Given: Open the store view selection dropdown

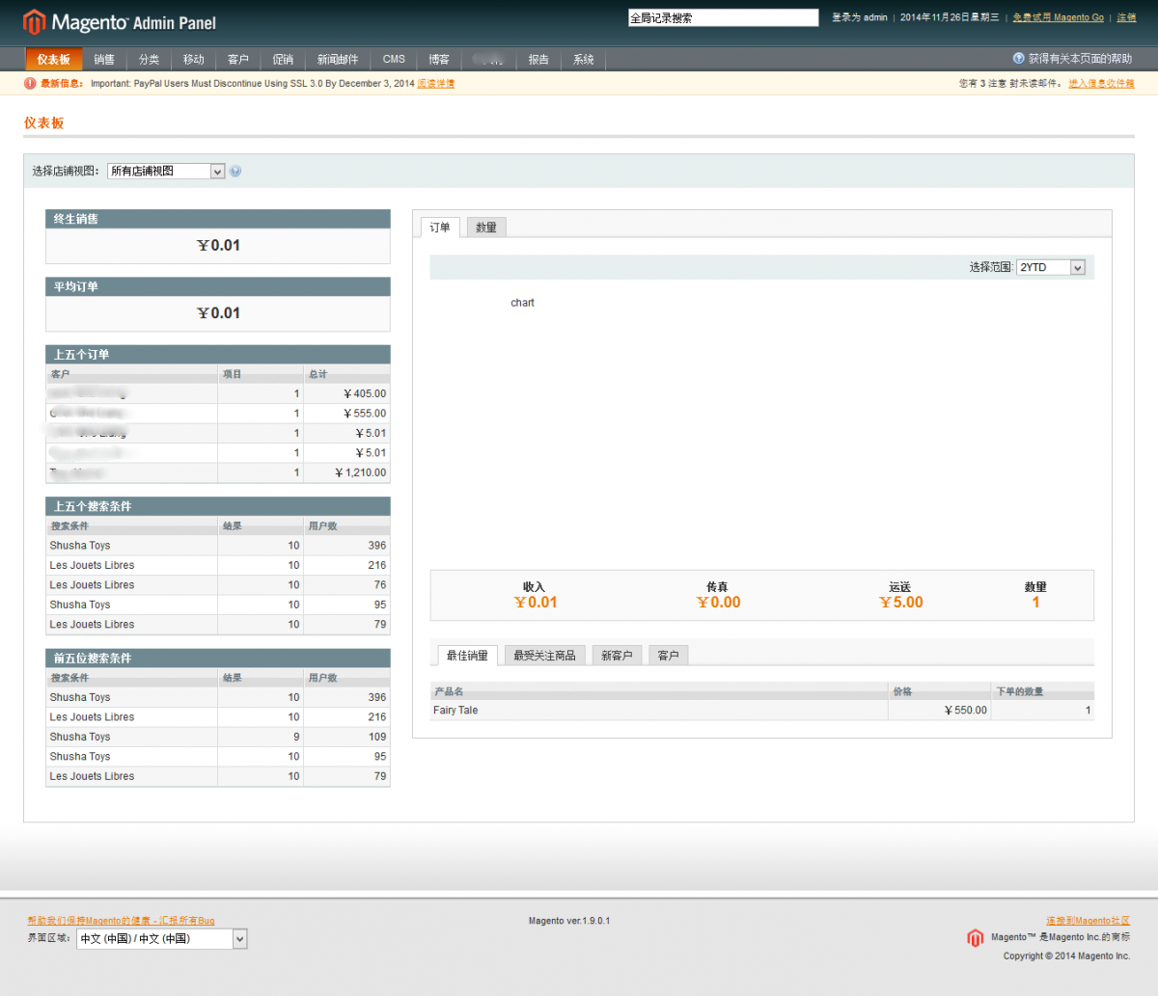Looking at the screenshot, I should tap(165, 172).
